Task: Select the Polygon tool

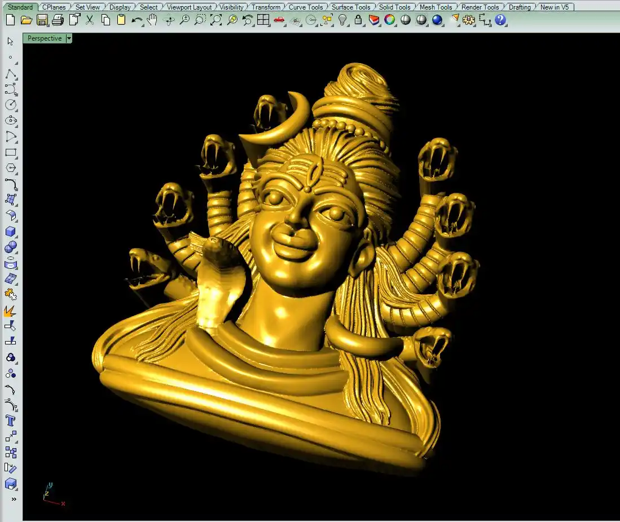Action: point(11,168)
